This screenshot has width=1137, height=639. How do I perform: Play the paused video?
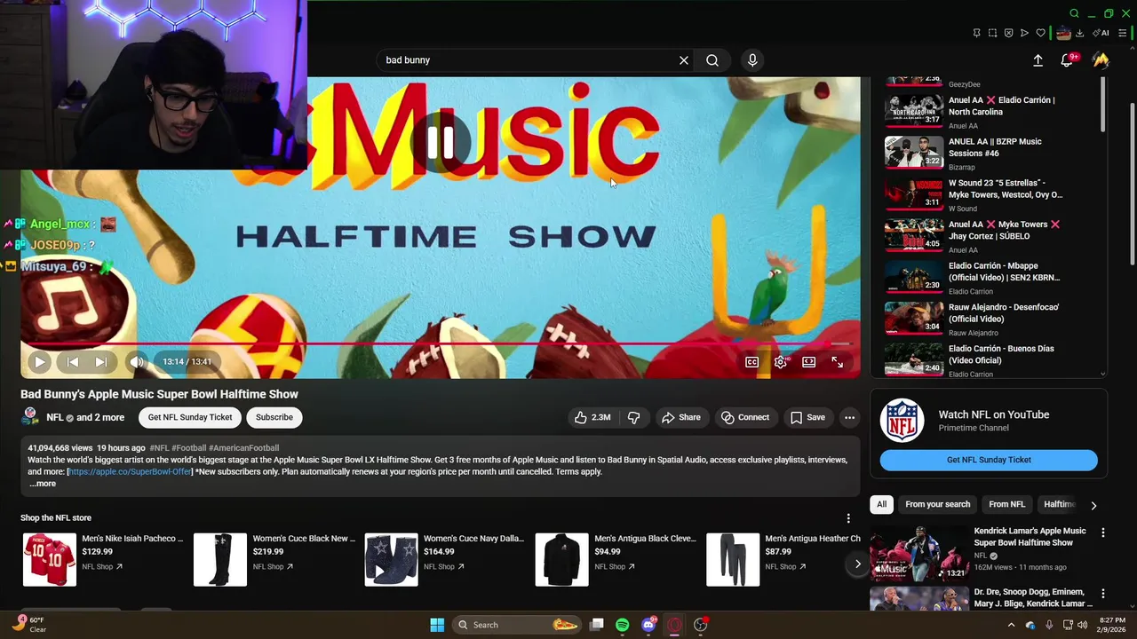point(39,361)
